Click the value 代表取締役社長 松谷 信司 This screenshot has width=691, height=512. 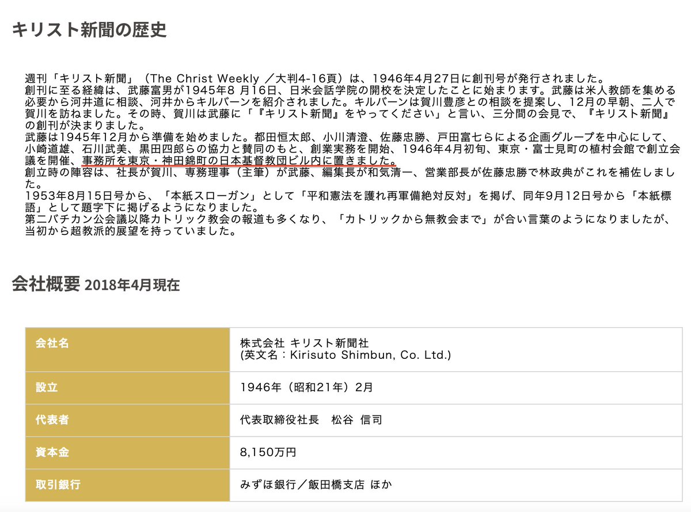(x=311, y=420)
